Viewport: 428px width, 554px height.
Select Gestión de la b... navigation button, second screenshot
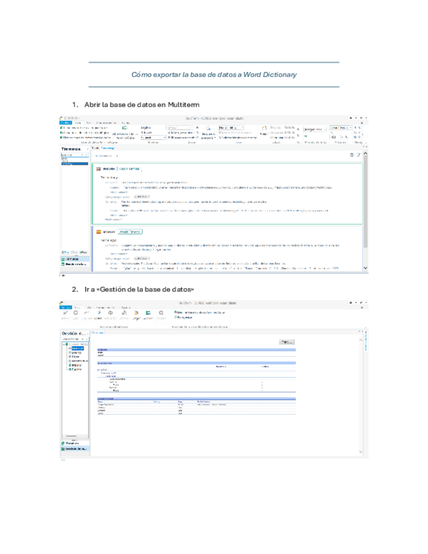75,449
